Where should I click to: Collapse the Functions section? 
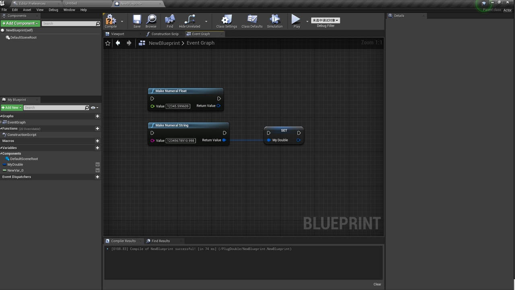pos(1,128)
